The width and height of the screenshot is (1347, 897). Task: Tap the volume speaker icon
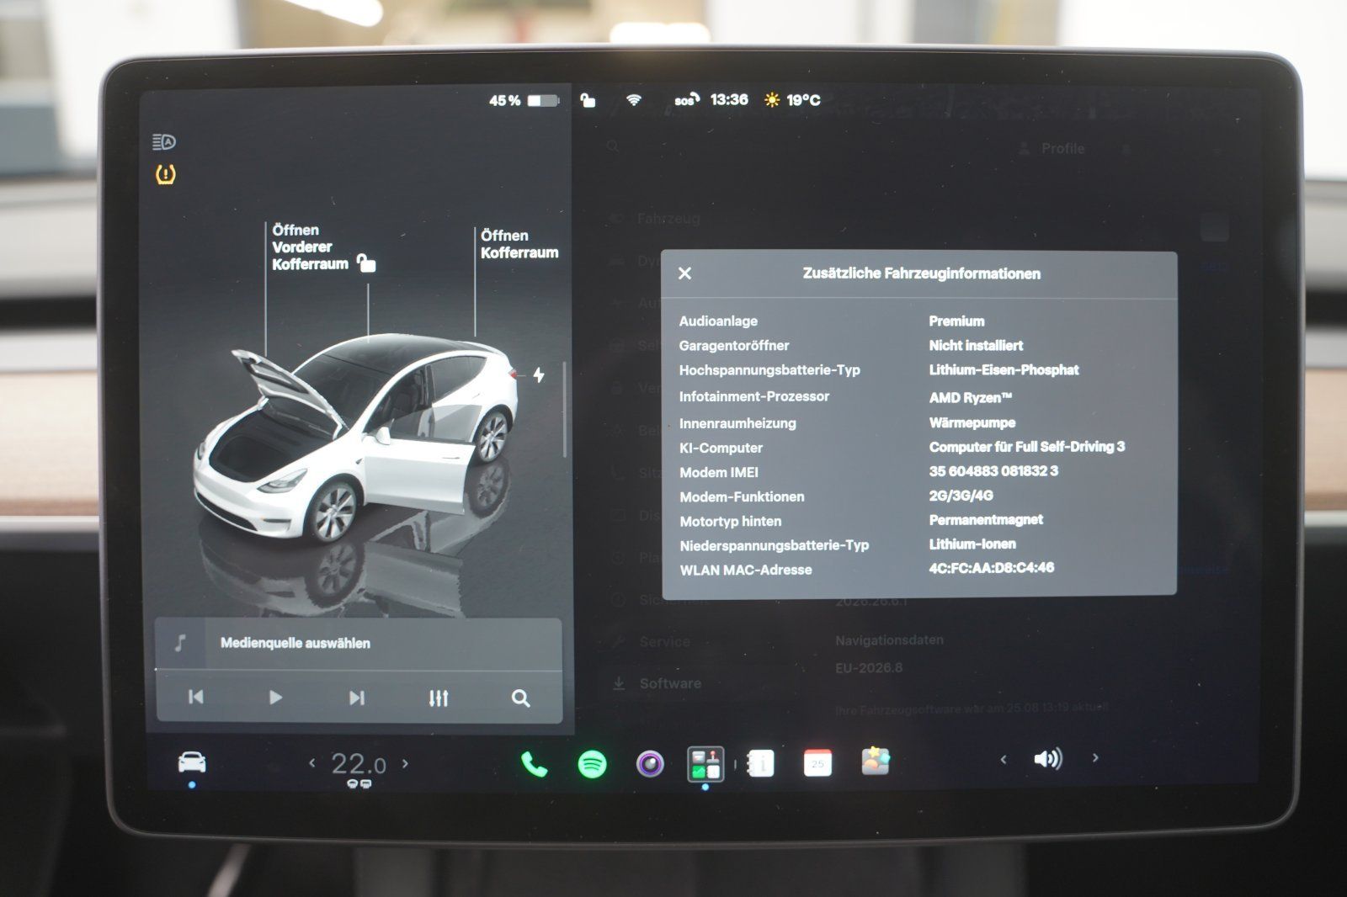pos(1048,759)
